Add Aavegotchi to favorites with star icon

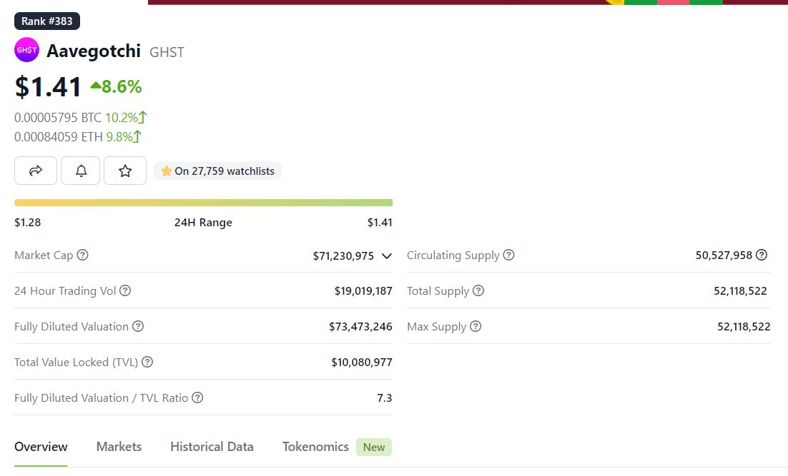(125, 171)
